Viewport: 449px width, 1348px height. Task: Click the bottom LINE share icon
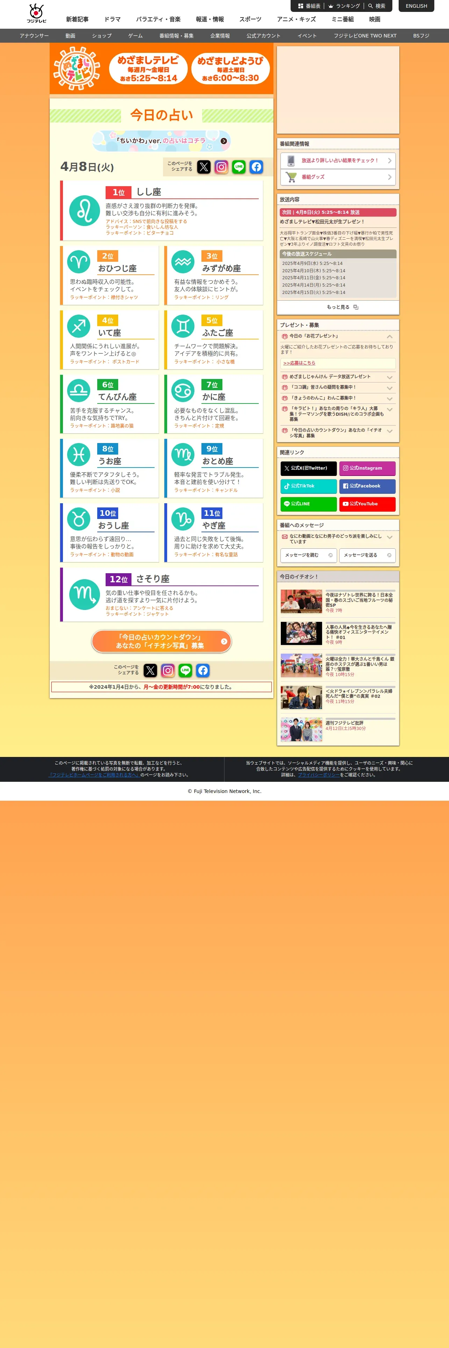[185, 671]
